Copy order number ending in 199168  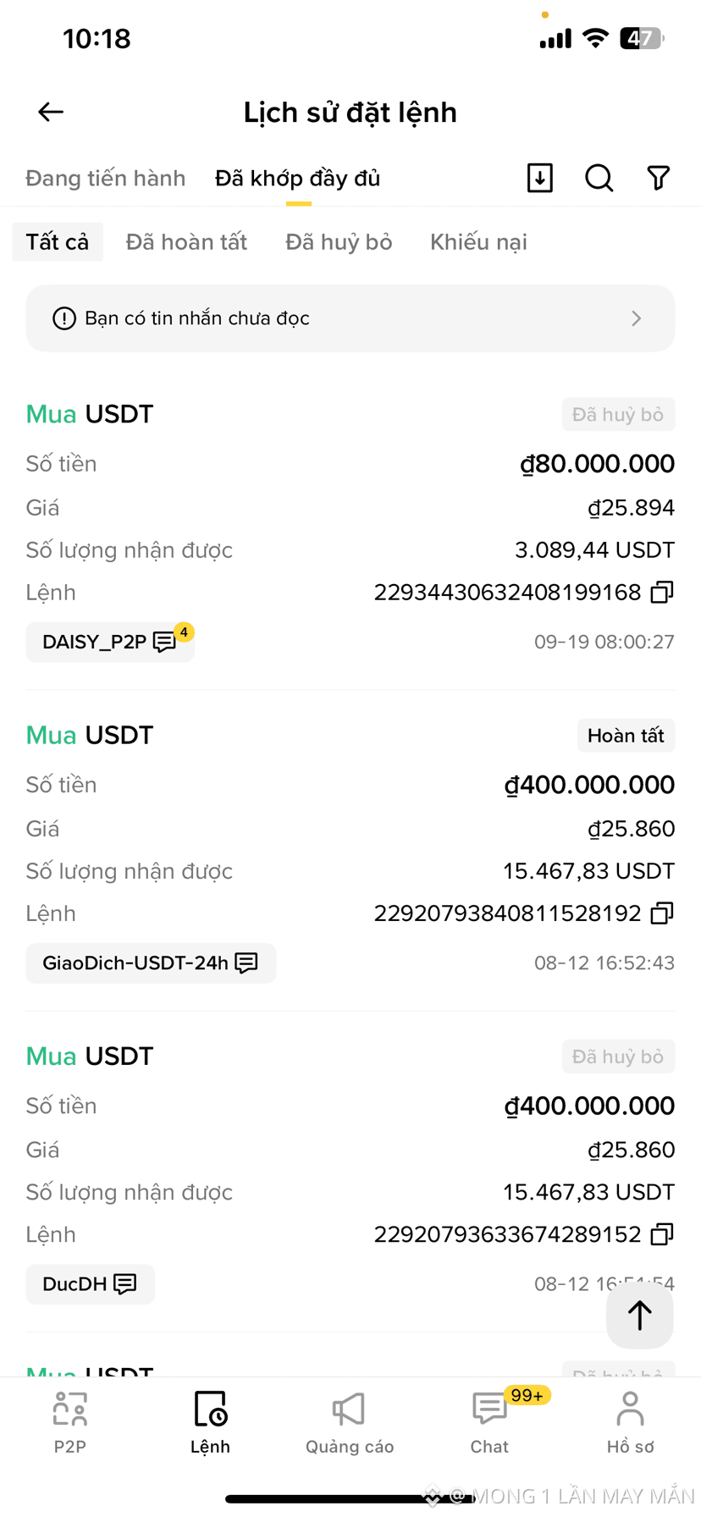[662, 593]
